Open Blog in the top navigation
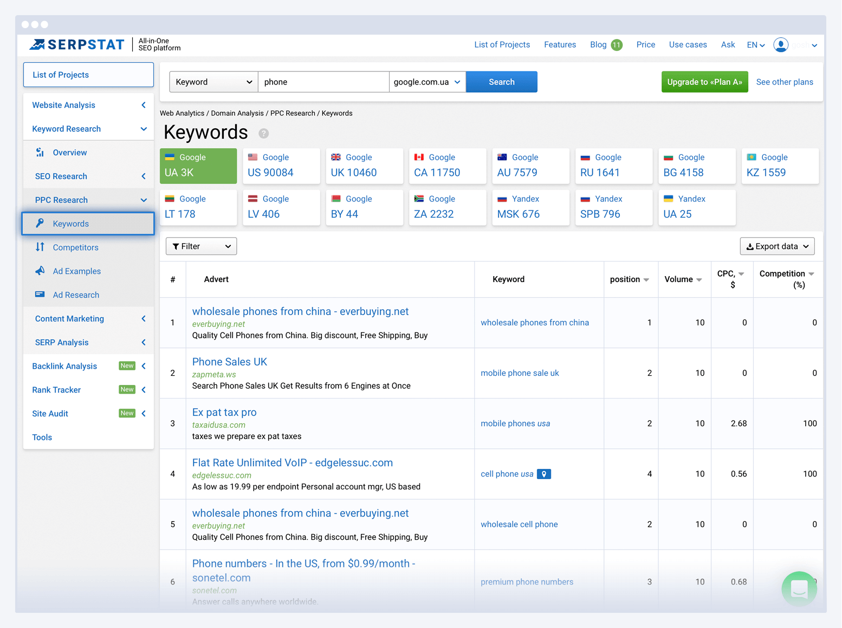842x628 pixels. 598,45
